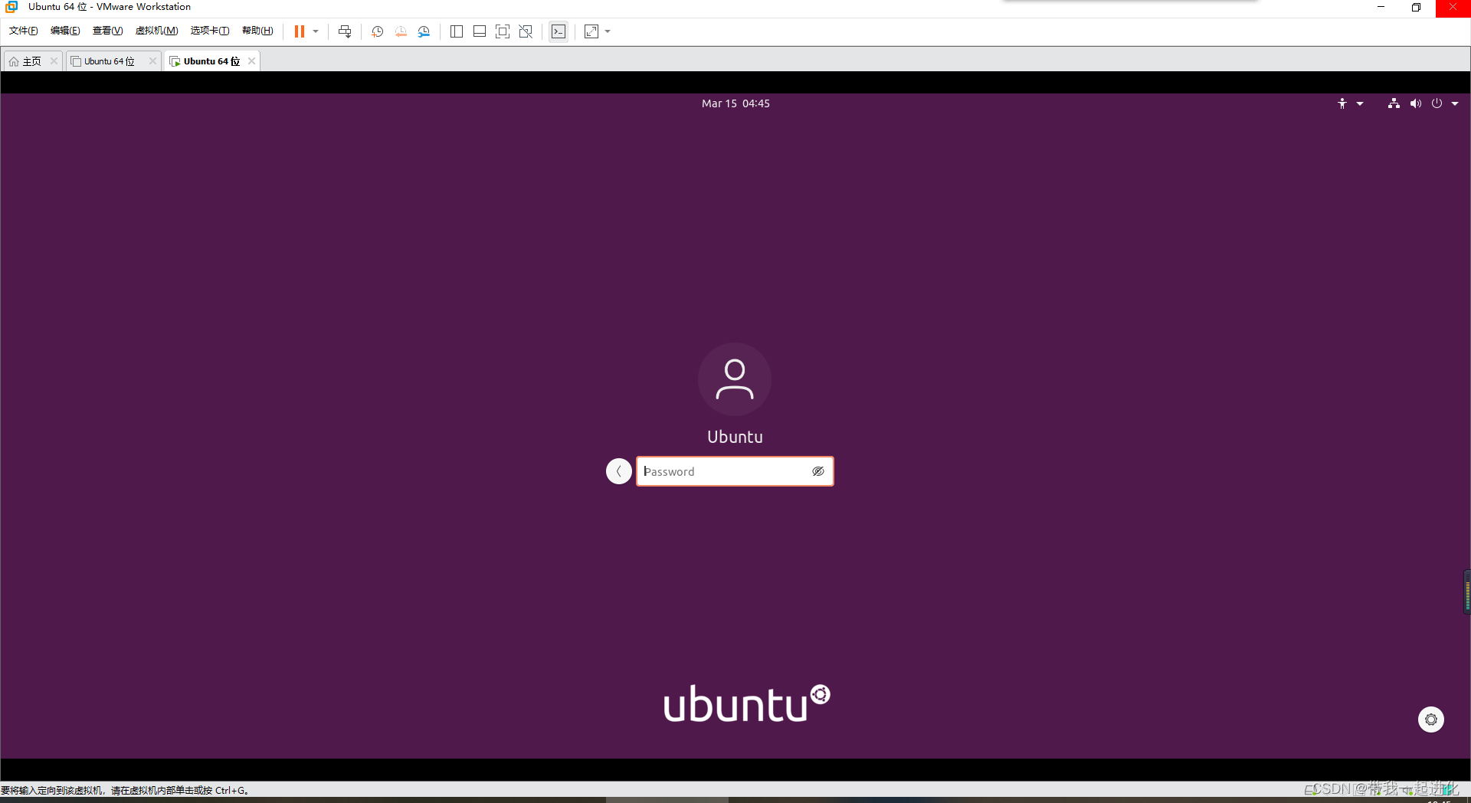This screenshot has height=803, width=1471.
Task: Click the Ubuntu user avatar
Action: coord(735,379)
